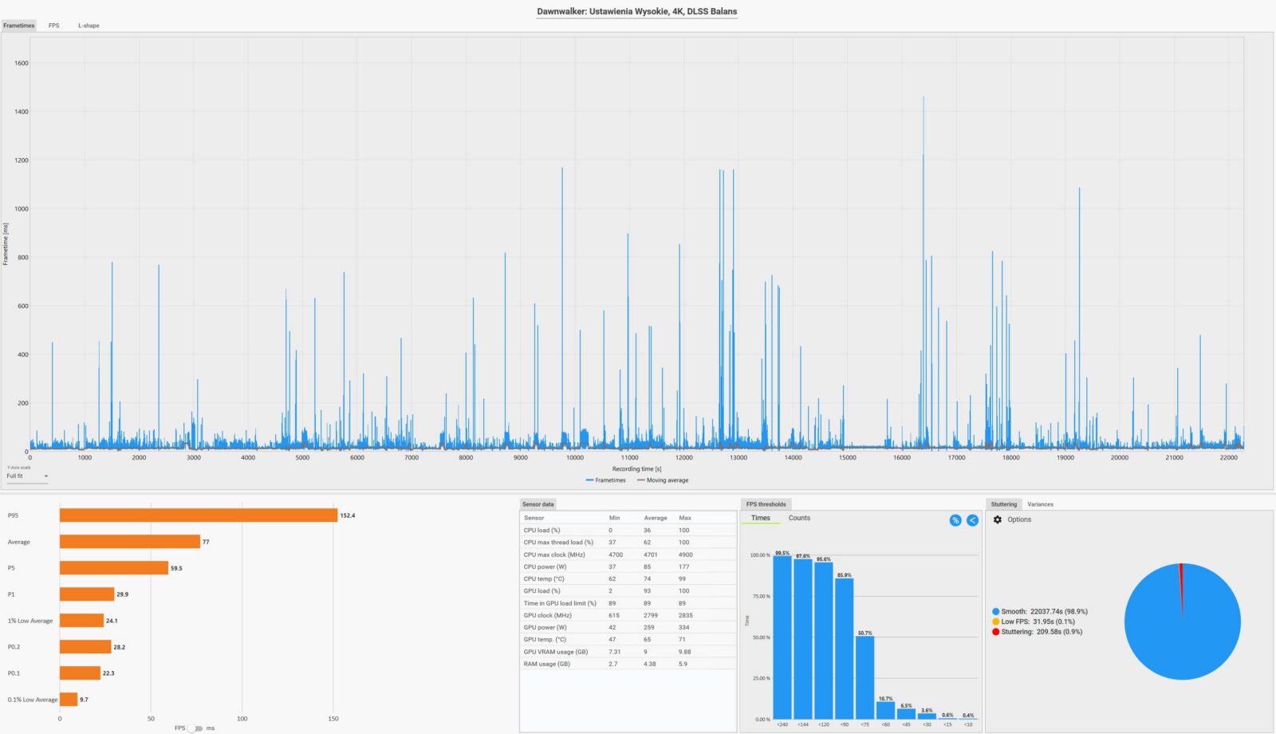Click the blue pie chart Smooth slice
Viewport: 1276px width, 734px height.
point(1183,622)
